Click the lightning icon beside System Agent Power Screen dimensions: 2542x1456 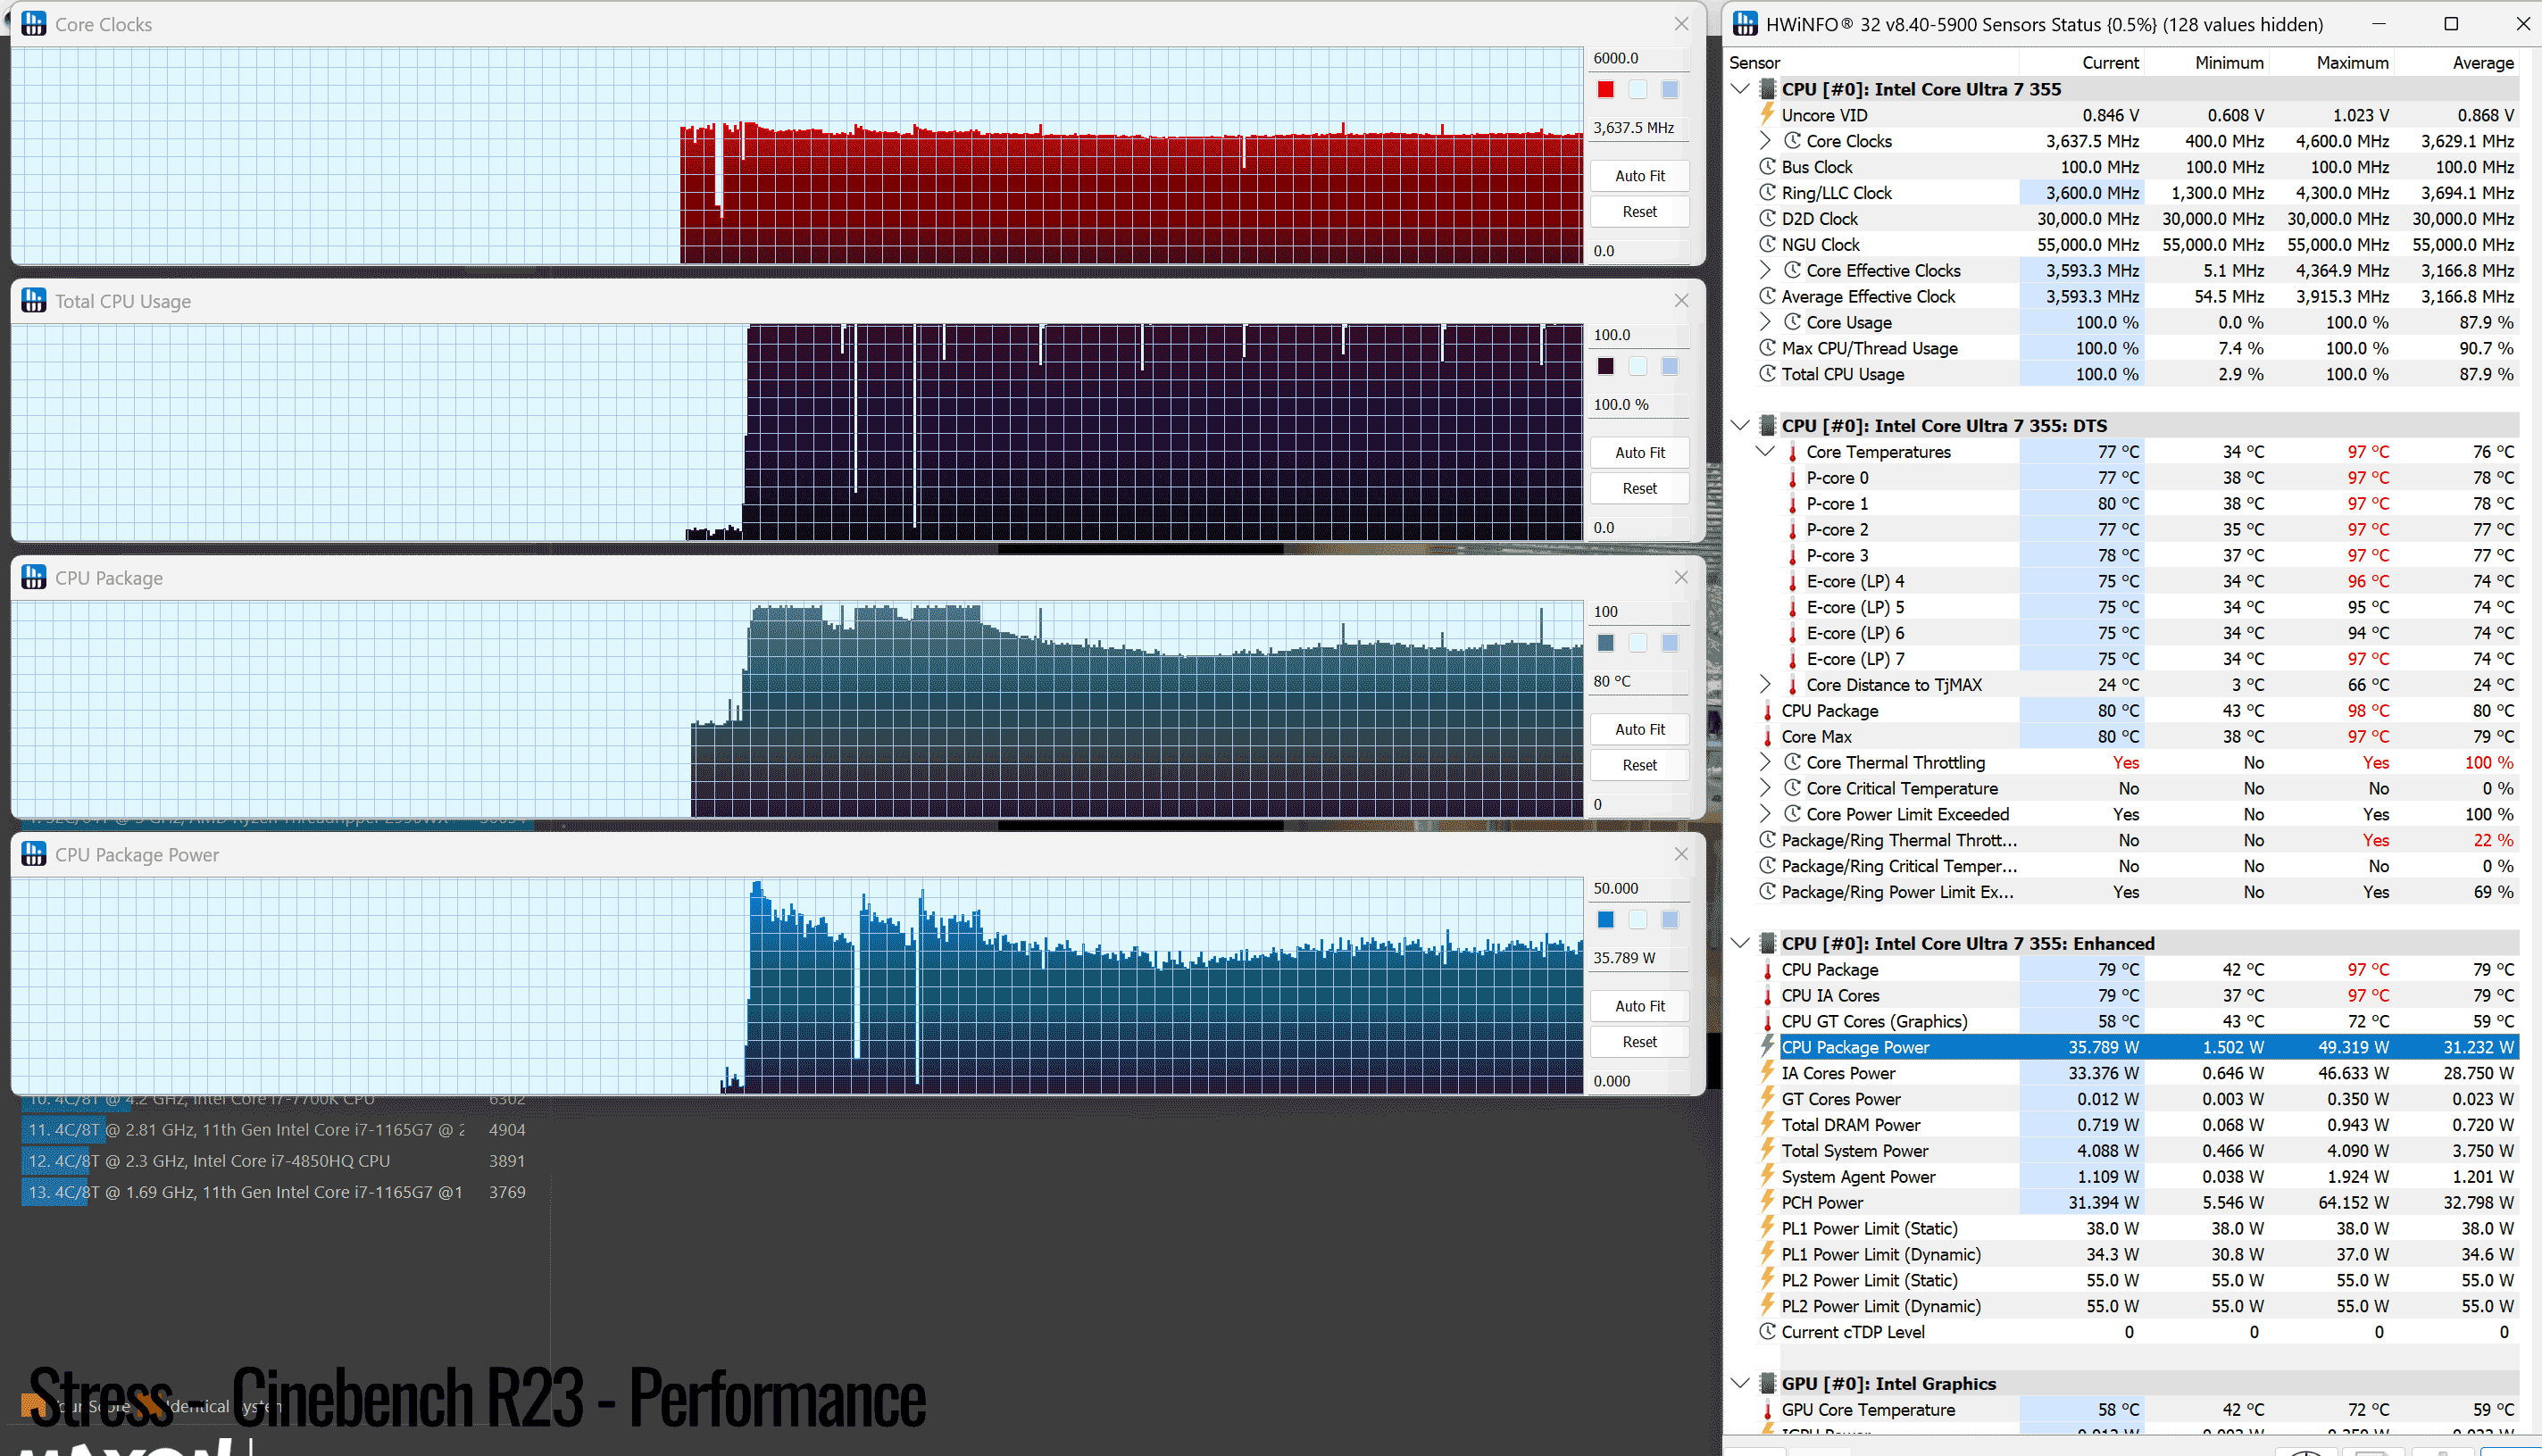pyautogui.click(x=1767, y=1177)
